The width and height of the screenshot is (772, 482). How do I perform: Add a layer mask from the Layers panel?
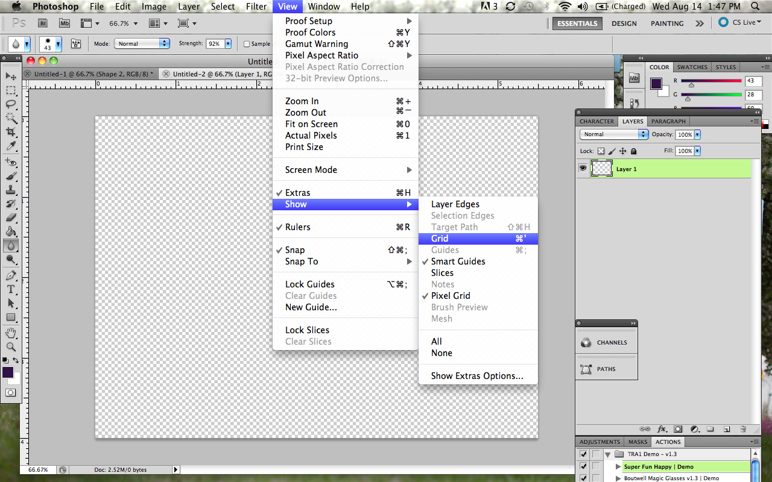click(678, 429)
